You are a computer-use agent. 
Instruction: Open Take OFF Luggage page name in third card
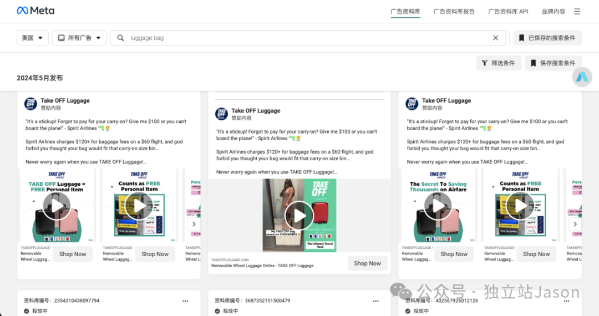coord(446,100)
